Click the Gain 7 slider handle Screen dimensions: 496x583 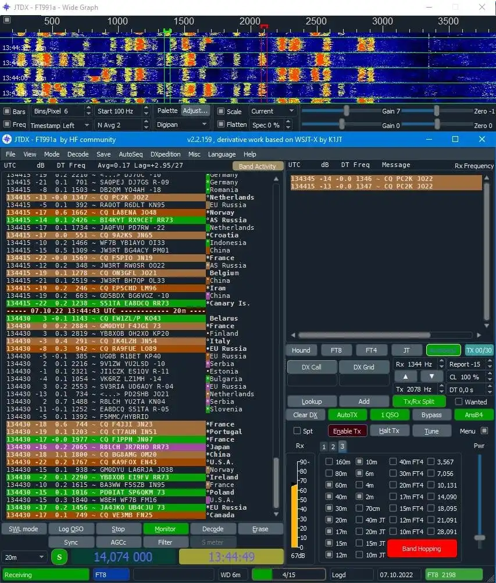click(x=347, y=111)
